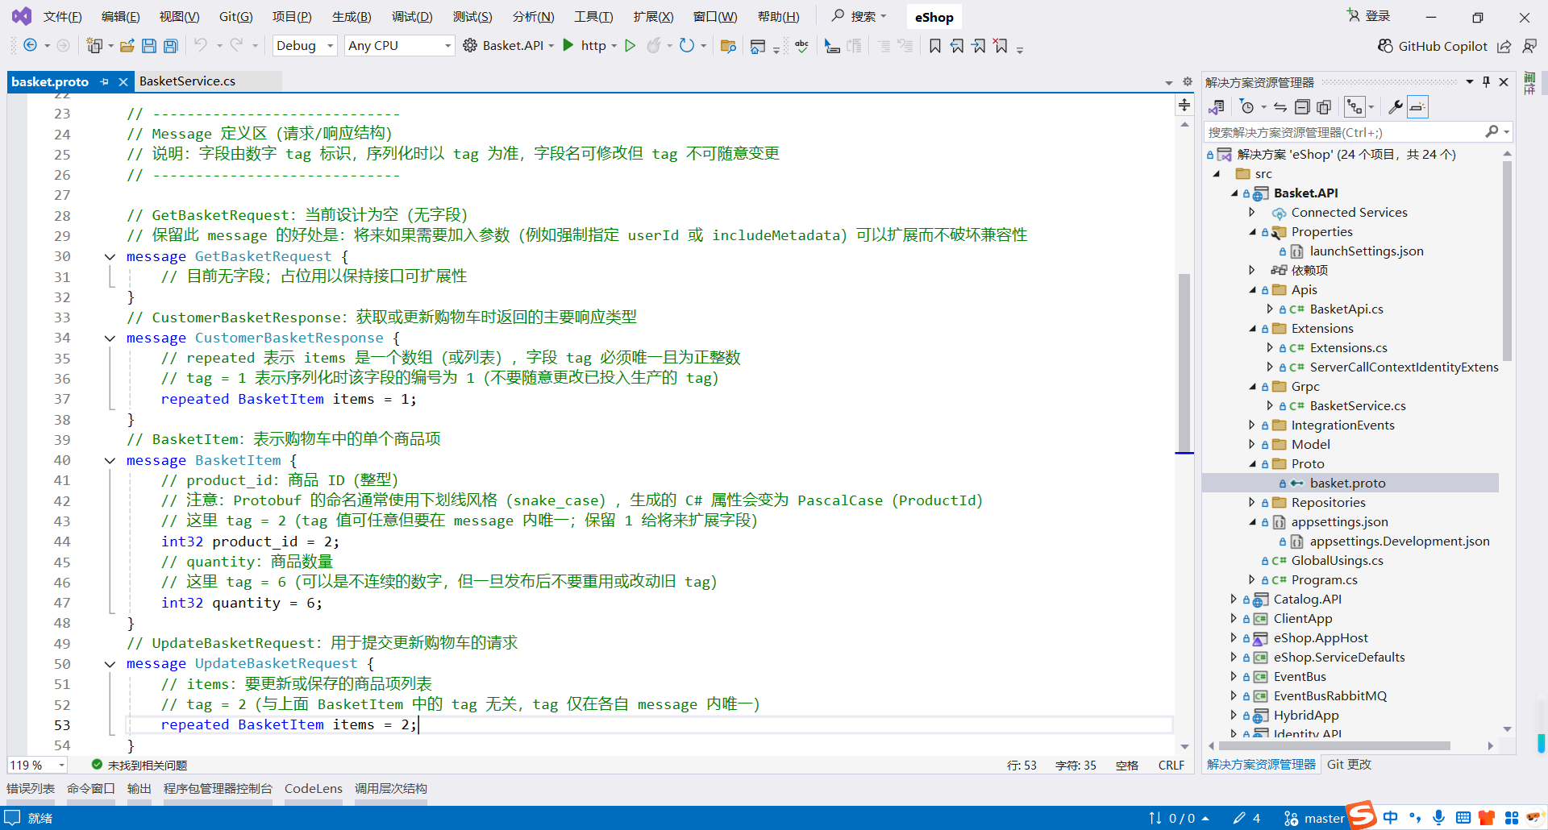
Task: Collapse the Proto folder in Solution Explorer
Action: [1252, 463]
